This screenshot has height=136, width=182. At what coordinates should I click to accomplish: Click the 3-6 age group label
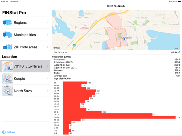(56, 130)
